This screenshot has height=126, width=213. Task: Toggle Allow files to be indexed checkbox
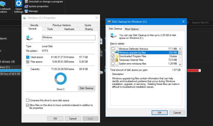coord(27,105)
